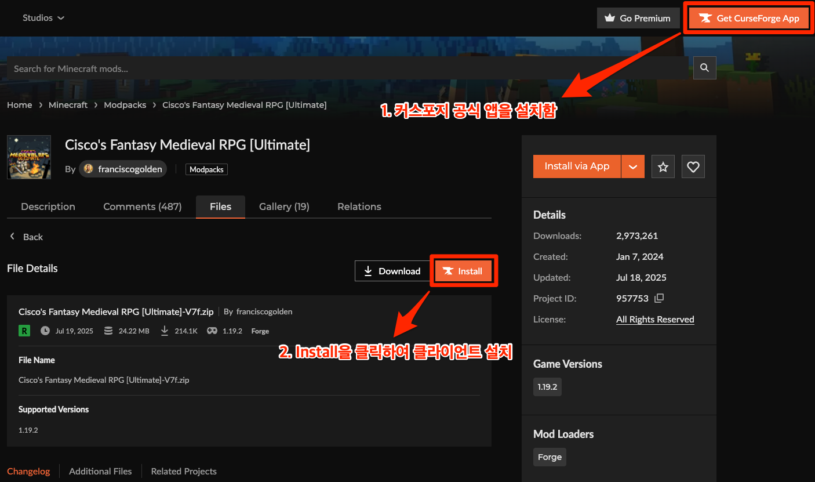Viewport: 815px width, 482px height.
Task: Click the 2,973,261 downloads value
Action: coord(637,235)
